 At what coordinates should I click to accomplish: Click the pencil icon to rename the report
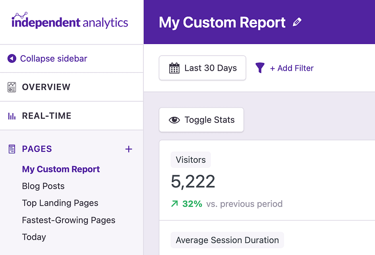297,23
